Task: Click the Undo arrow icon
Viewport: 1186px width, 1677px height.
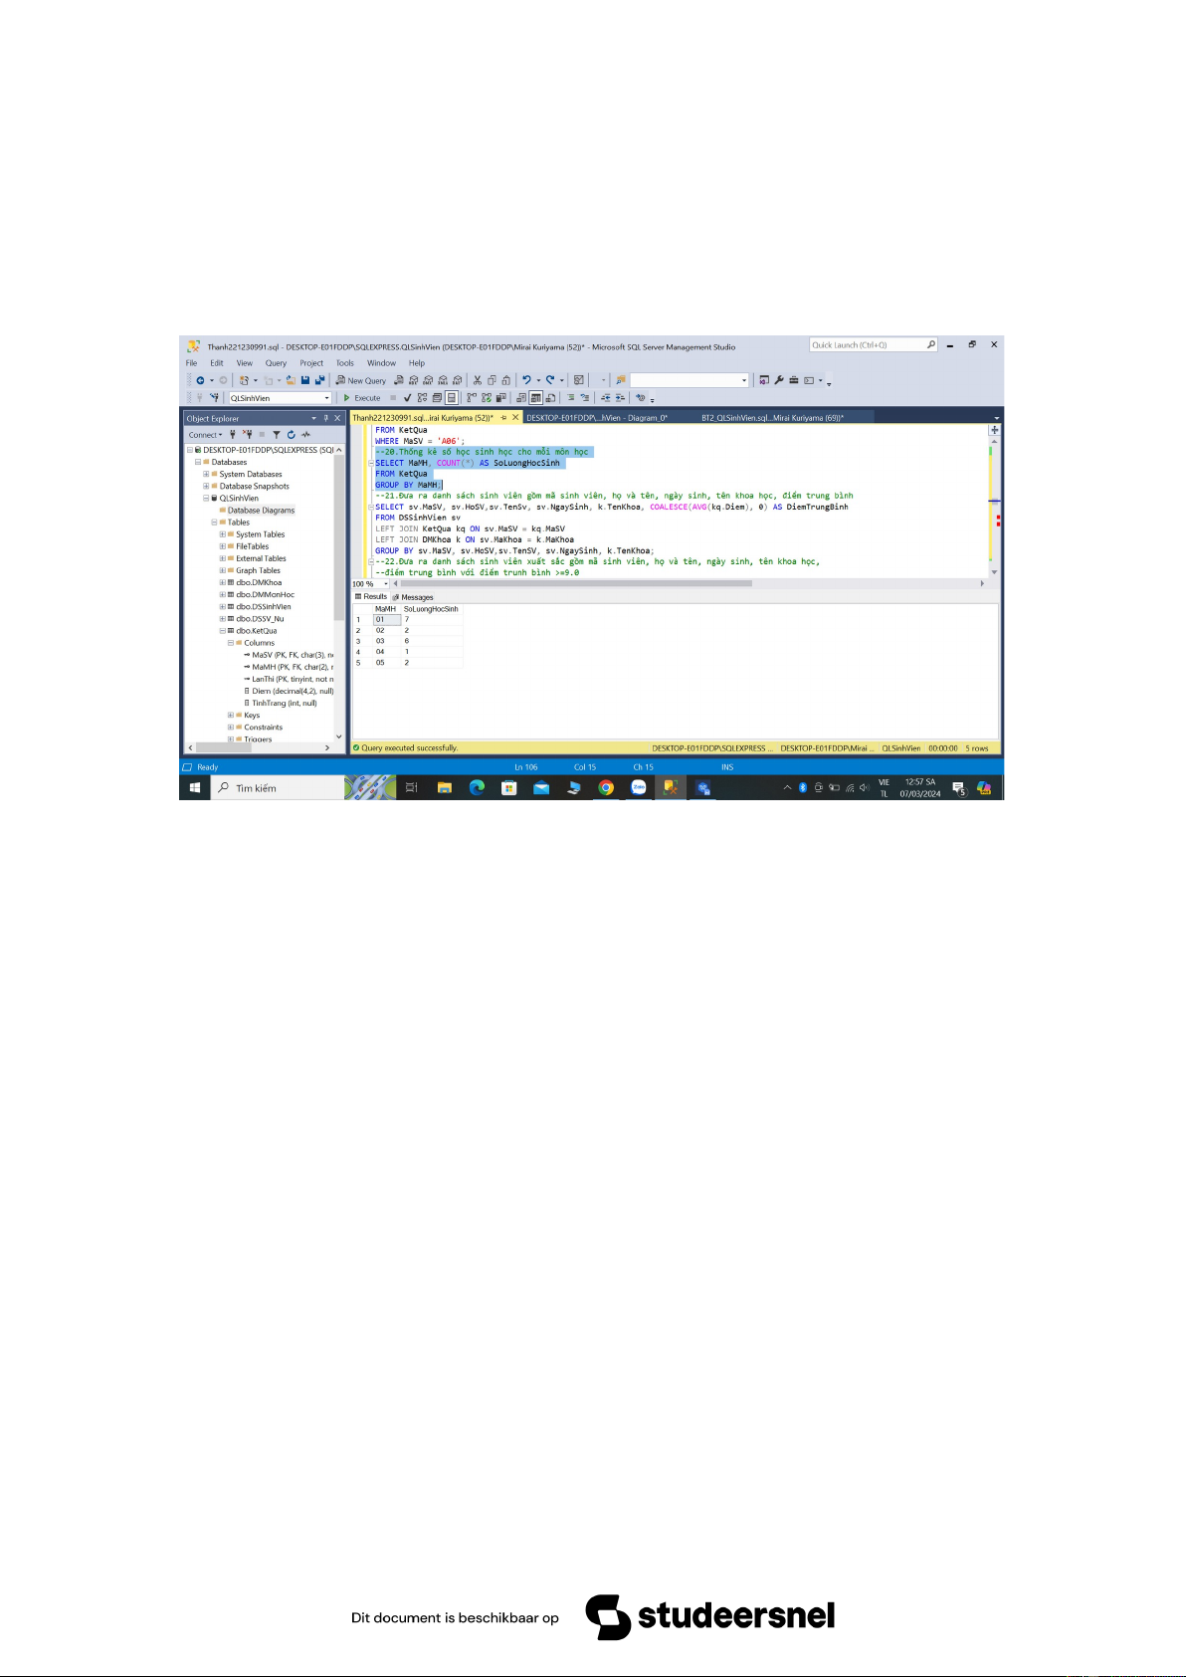Action: pos(526,380)
